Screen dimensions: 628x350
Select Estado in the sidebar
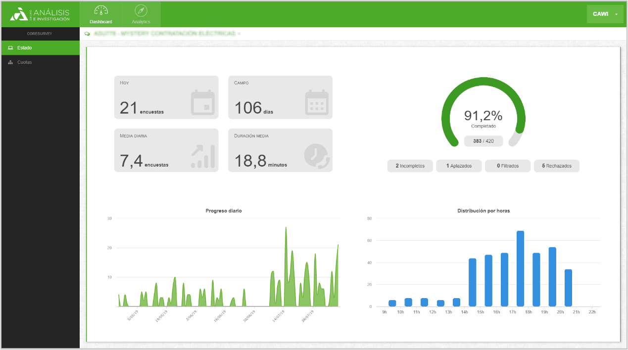click(25, 48)
